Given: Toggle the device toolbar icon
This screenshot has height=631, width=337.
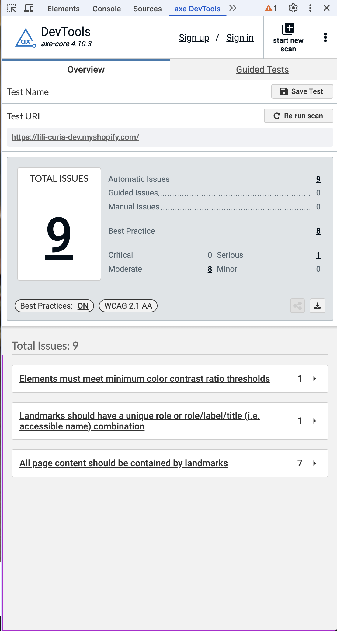Looking at the screenshot, I should 29,8.
